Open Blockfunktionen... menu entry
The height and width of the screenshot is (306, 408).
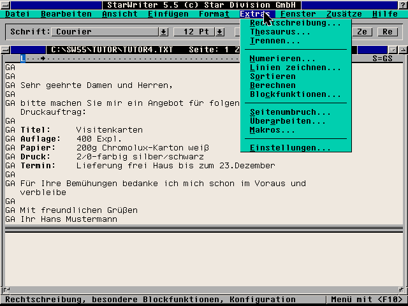pyautogui.click(x=295, y=94)
